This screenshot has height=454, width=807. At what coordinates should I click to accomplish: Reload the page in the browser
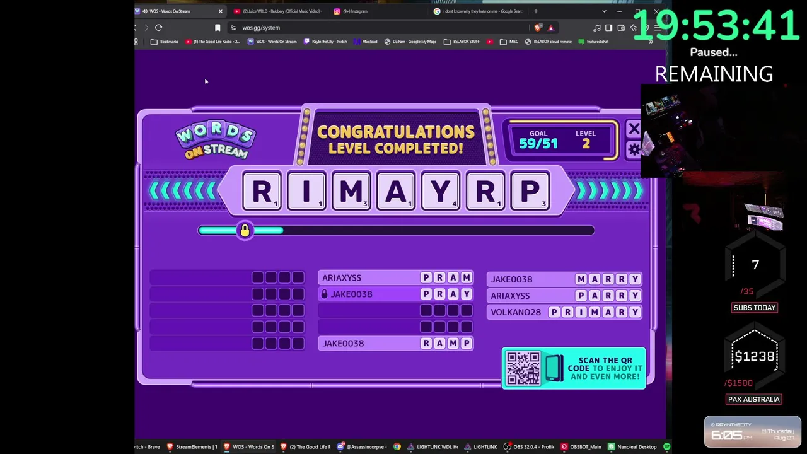(x=159, y=28)
